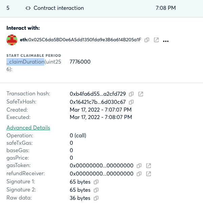Copy the transaction hash

(x=131, y=94)
